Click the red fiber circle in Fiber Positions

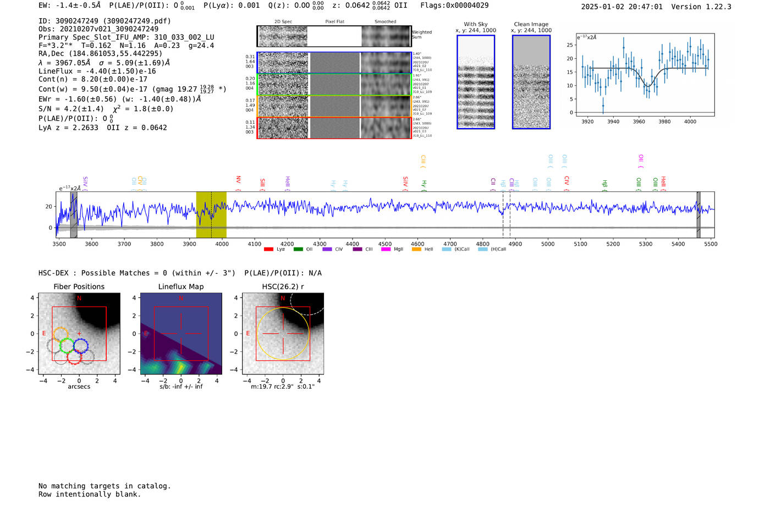74,357
